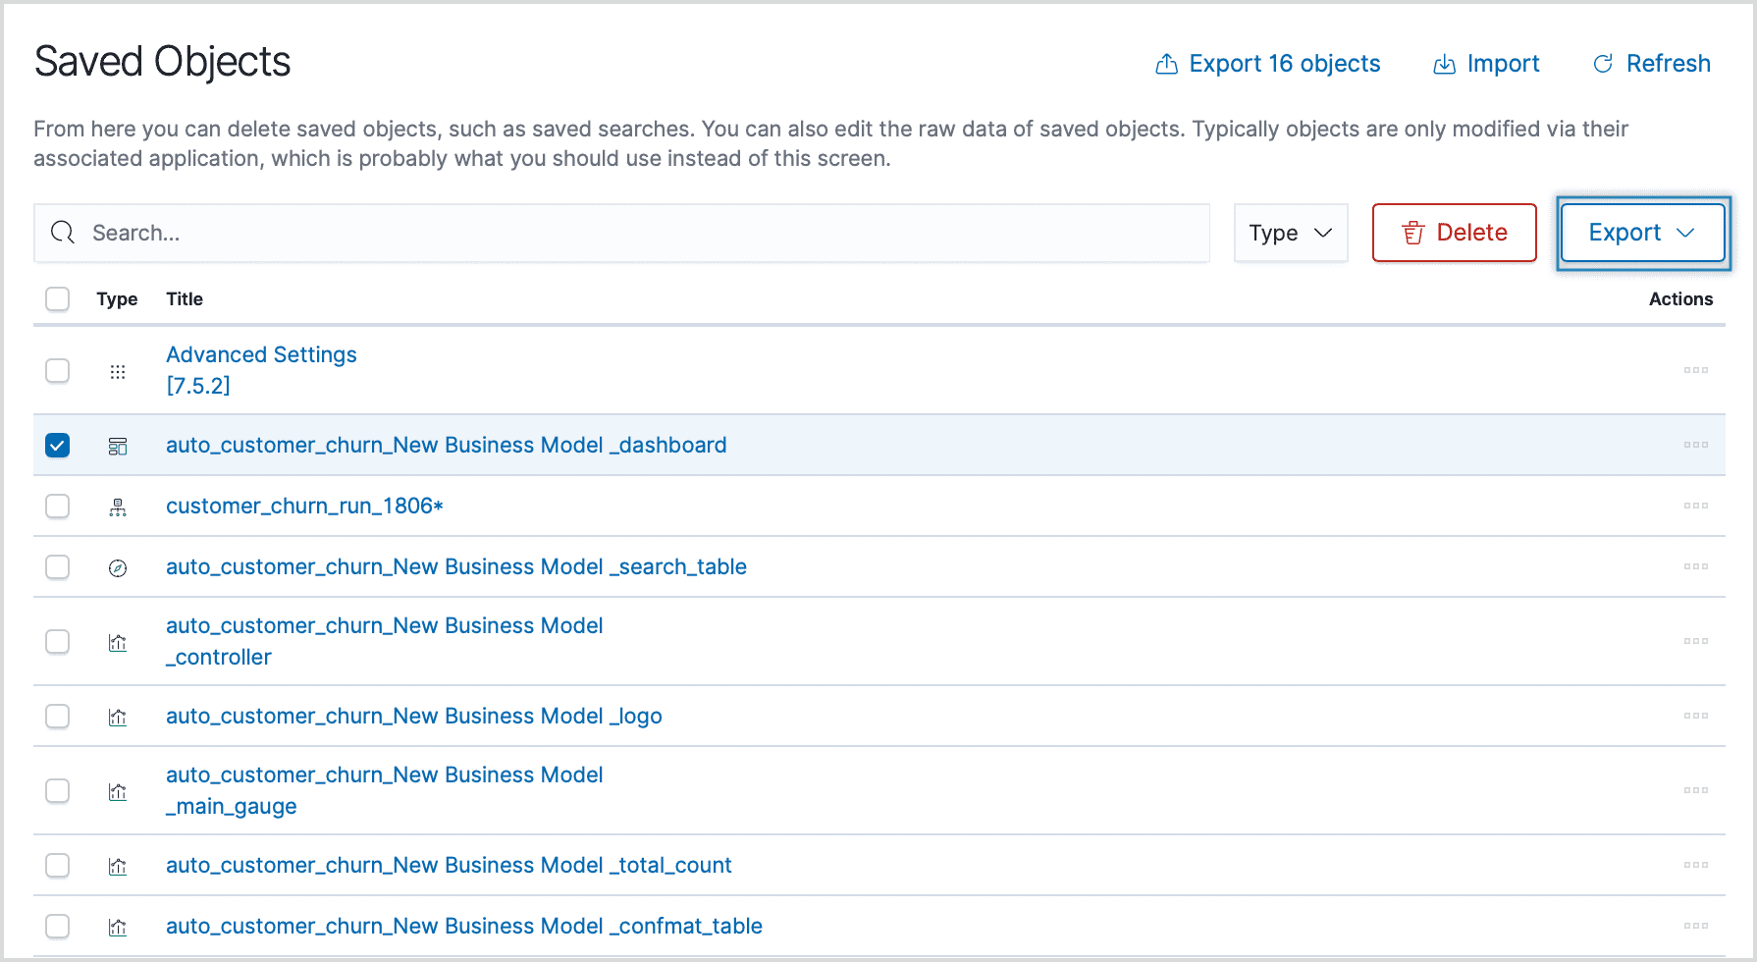This screenshot has width=1757, height=962.
Task: Open the New Business Model _logo link
Action: (414, 716)
